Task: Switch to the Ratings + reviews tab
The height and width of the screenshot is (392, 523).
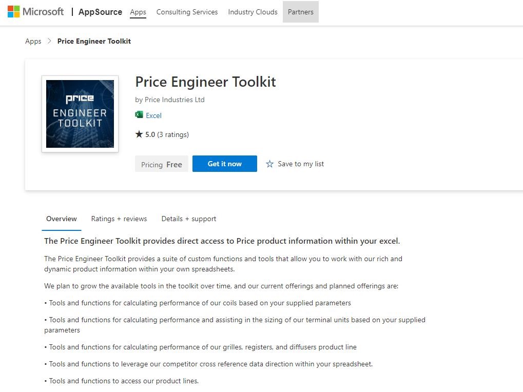Action: click(x=119, y=219)
